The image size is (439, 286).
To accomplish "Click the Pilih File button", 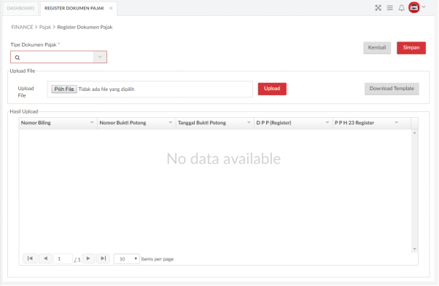I will (64, 89).
